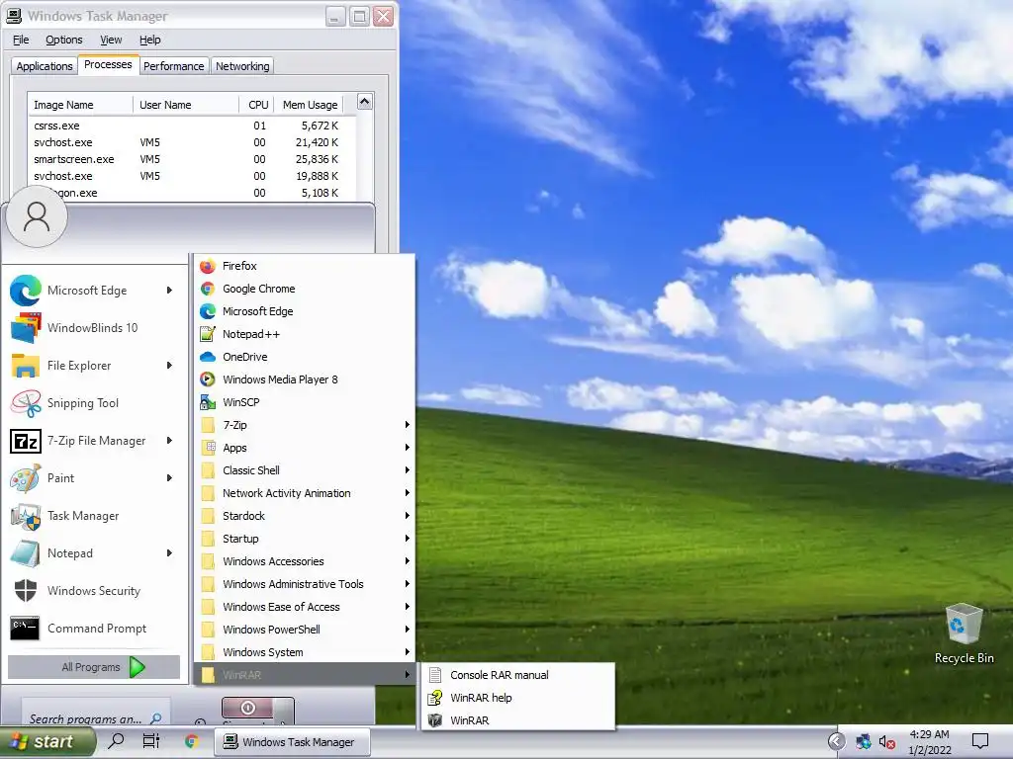Viewport: 1013px width, 759px height.
Task: Open the Recycle Bin on desktop
Action: tap(964, 633)
